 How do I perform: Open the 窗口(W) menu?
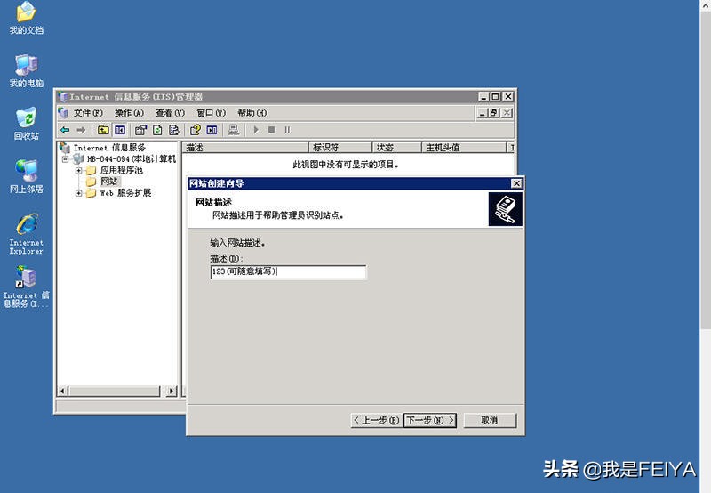point(211,113)
